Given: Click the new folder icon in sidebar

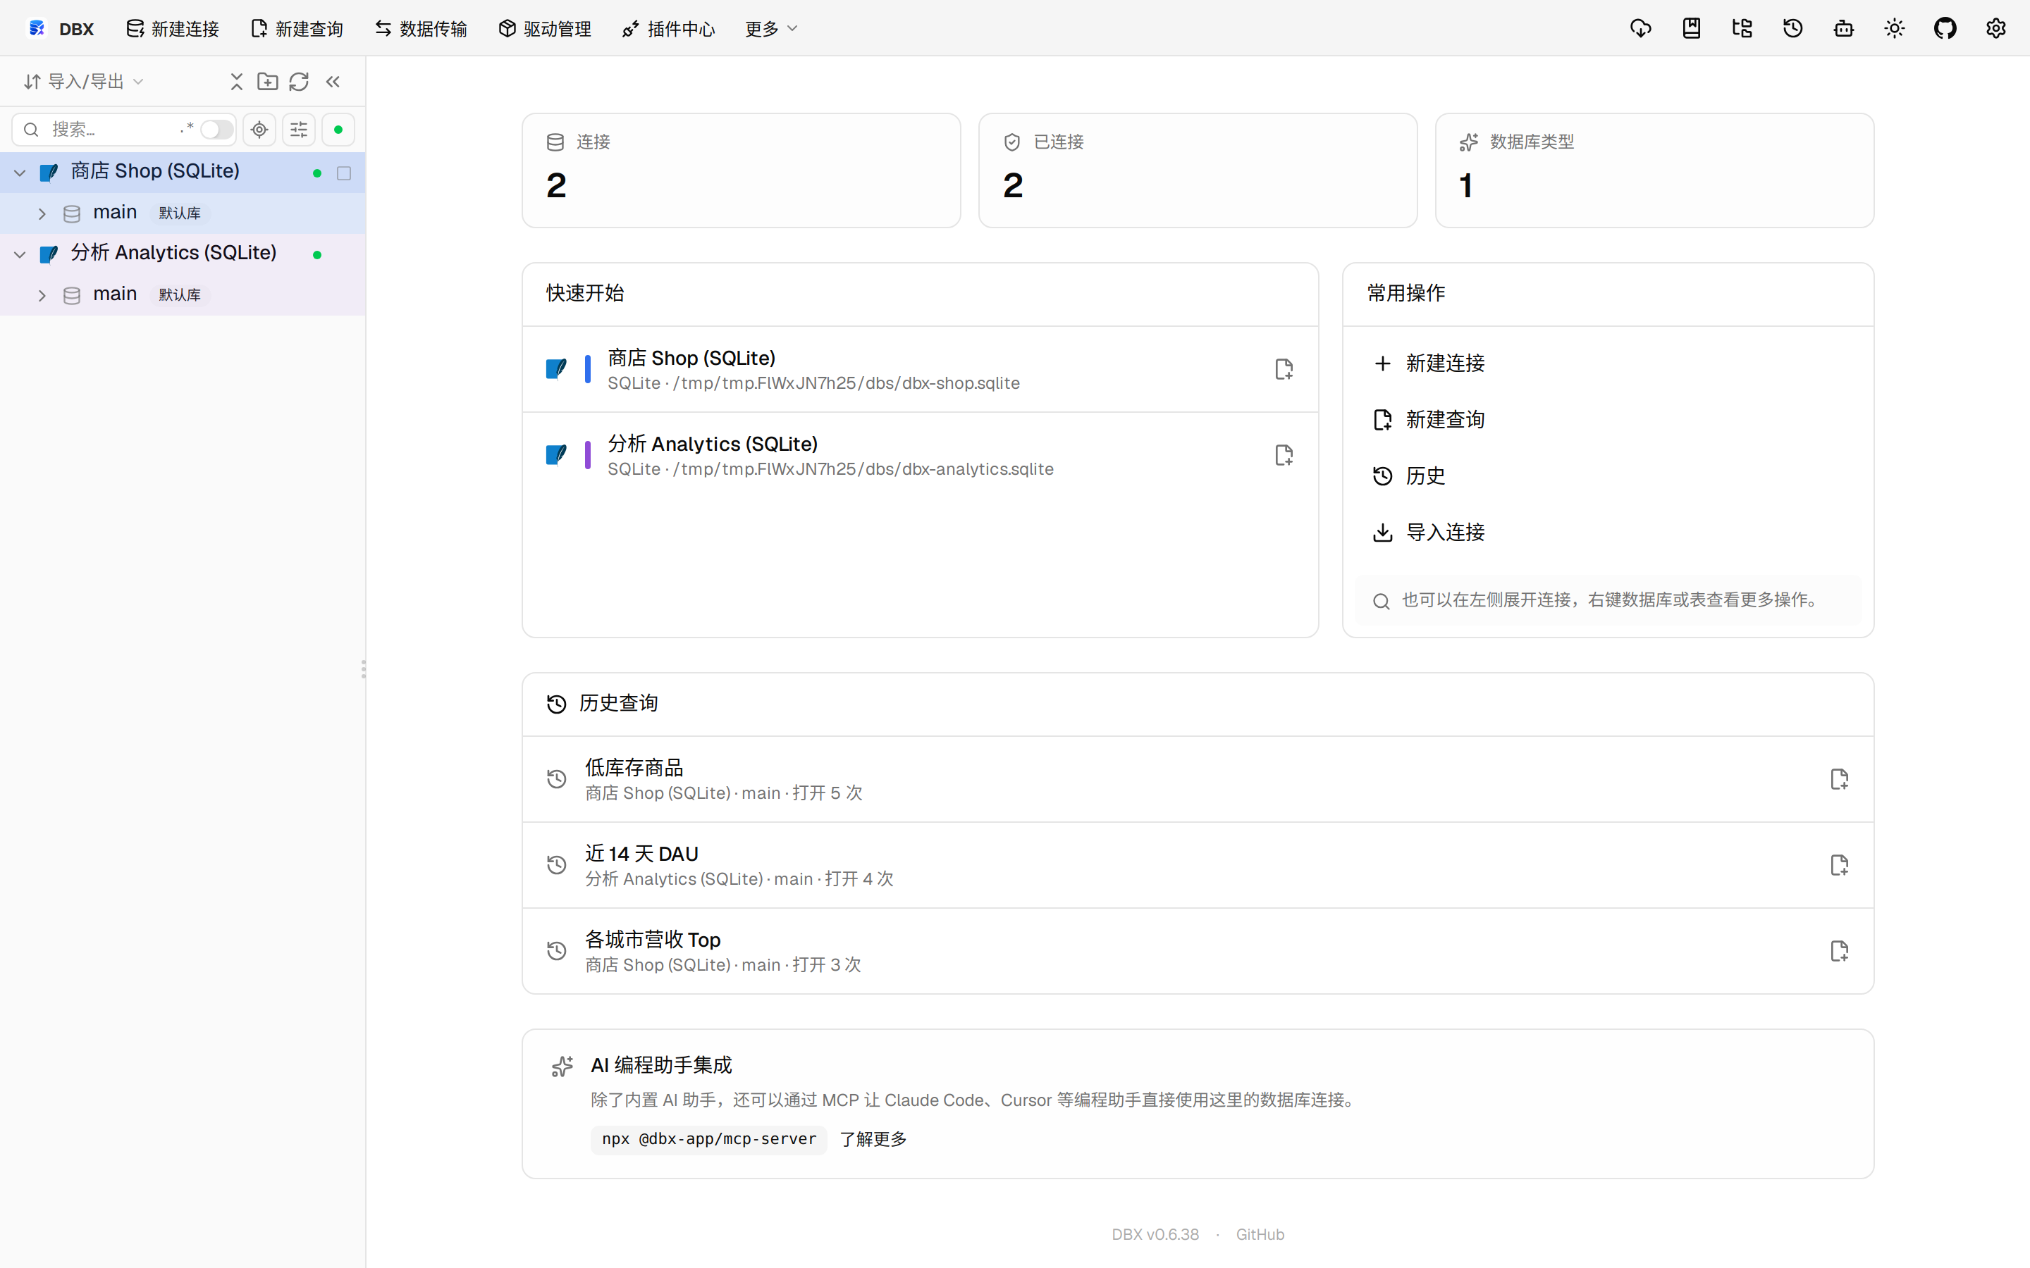Looking at the screenshot, I should [x=268, y=81].
